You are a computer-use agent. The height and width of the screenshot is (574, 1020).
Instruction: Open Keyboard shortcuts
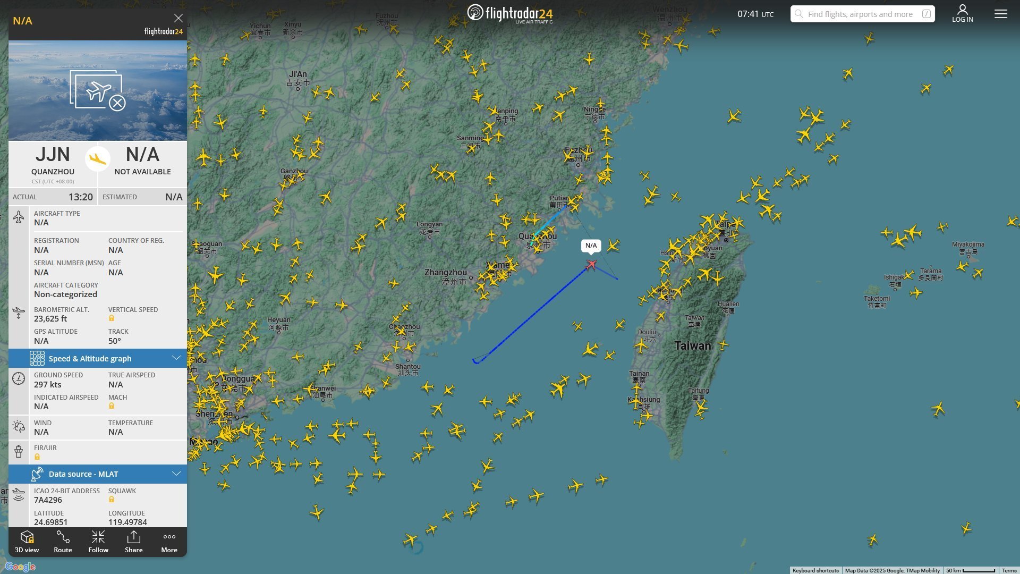click(815, 570)
